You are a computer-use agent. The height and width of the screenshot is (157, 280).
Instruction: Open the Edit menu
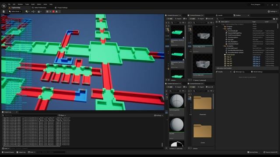tap(14, 4)
